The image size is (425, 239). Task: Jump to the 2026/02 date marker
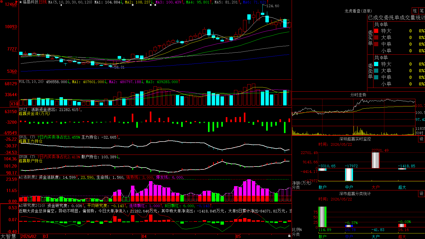[29, 236]
